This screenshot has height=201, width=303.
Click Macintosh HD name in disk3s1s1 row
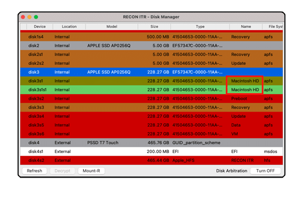(245, 90)
